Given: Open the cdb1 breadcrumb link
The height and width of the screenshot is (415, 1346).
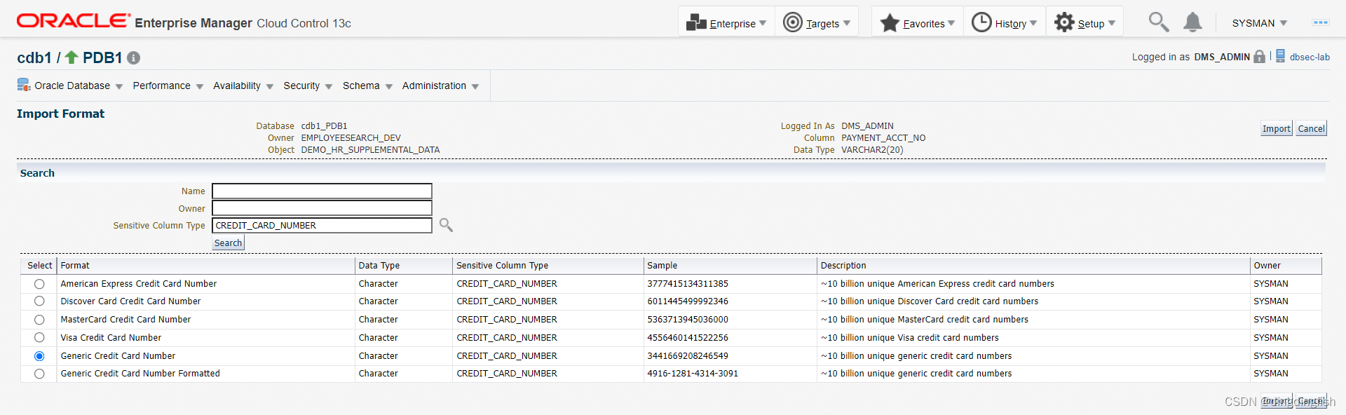Looking at the screenshot, I should coord(34,57).
